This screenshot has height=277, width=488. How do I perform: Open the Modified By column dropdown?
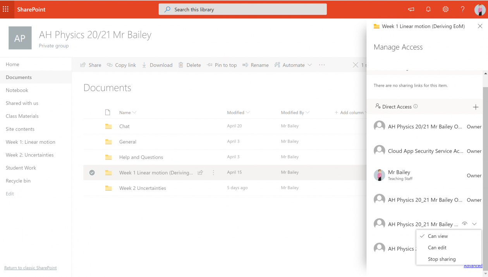pyautogui.click(x=296, y=113)
